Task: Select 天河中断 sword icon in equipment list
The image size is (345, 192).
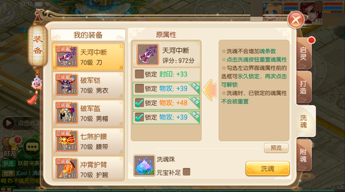Action: pos(67,57)
